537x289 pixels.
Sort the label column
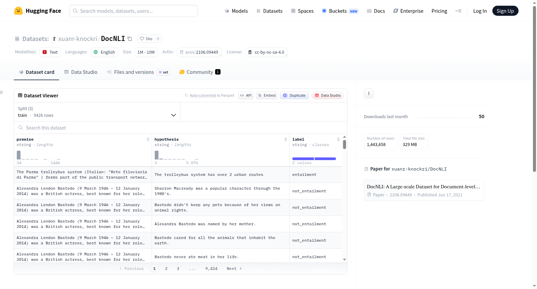pos(338,139)
